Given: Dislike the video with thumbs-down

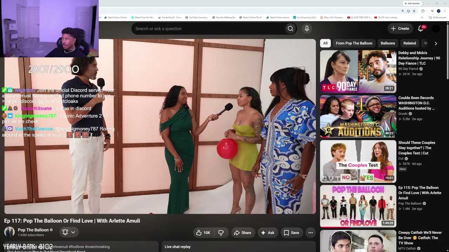Looking at the screenshot, I should click(221, 233).
